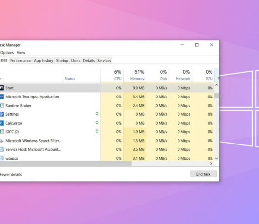
Task: Sort by the Network column header
Action: [180, 75]
